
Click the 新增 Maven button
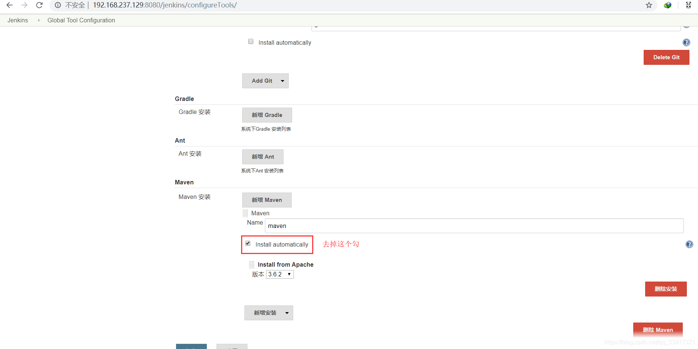(x=267, y=200)
